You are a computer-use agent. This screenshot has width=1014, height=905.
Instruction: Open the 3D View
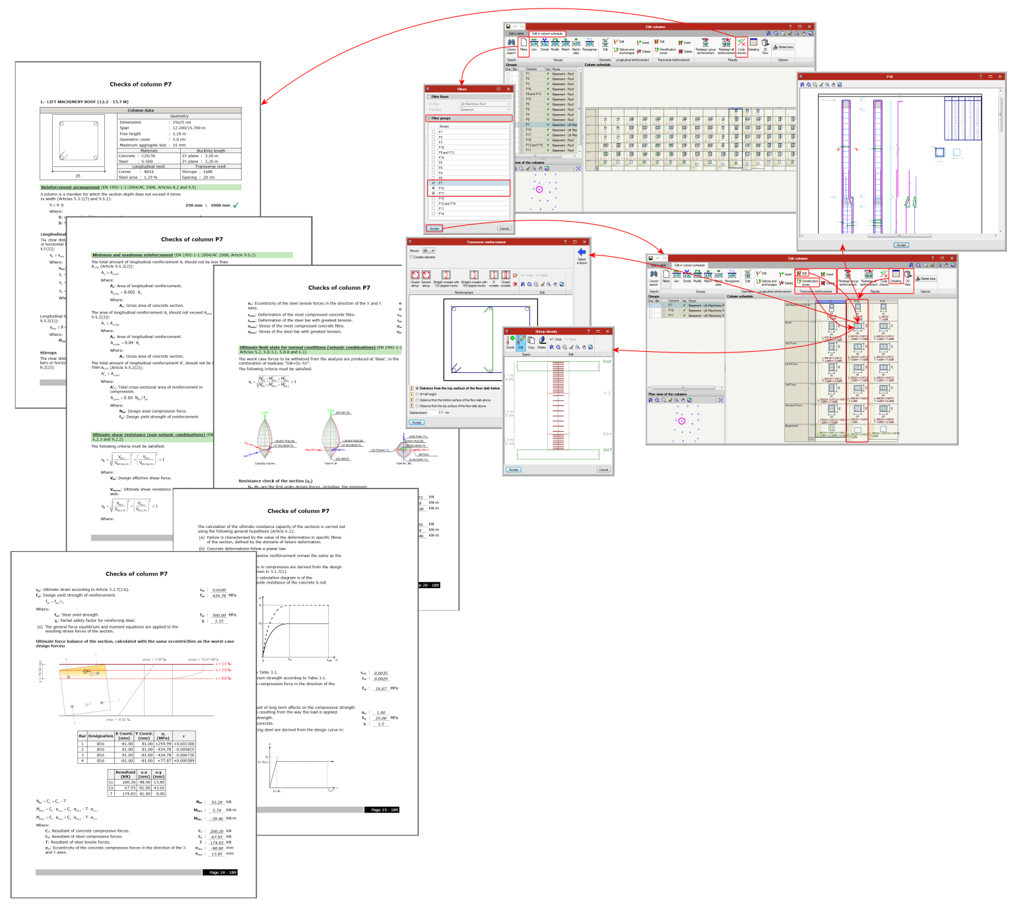[764, 47]
